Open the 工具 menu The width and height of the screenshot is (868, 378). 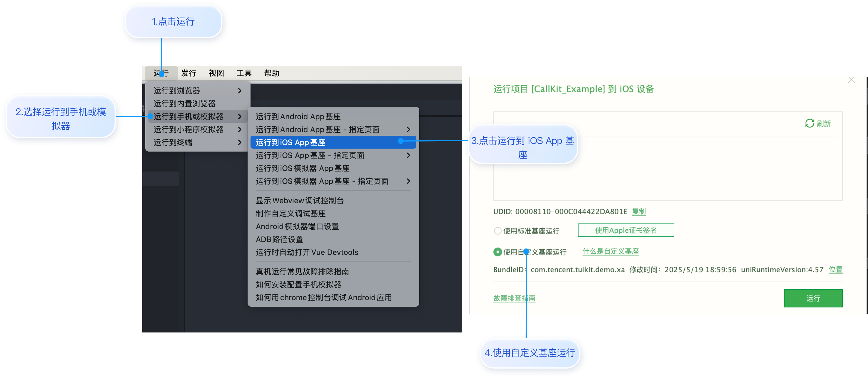[x=244, y=73]
